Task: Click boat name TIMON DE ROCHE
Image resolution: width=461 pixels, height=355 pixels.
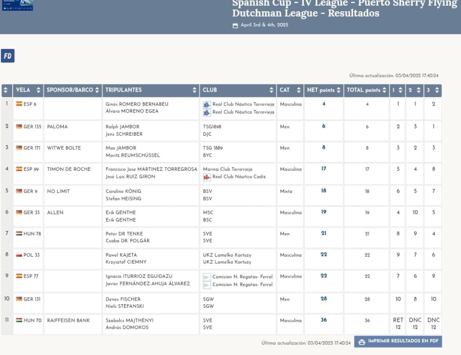Action: point(69,169)
